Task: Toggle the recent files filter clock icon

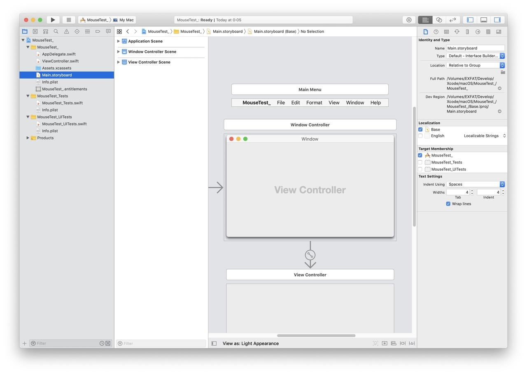Action: 102,344
